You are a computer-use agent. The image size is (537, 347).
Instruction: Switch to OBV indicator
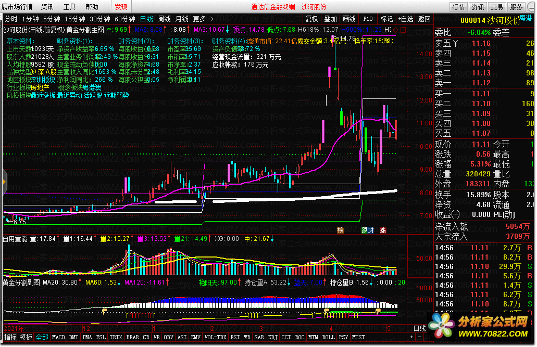(169, 337)
